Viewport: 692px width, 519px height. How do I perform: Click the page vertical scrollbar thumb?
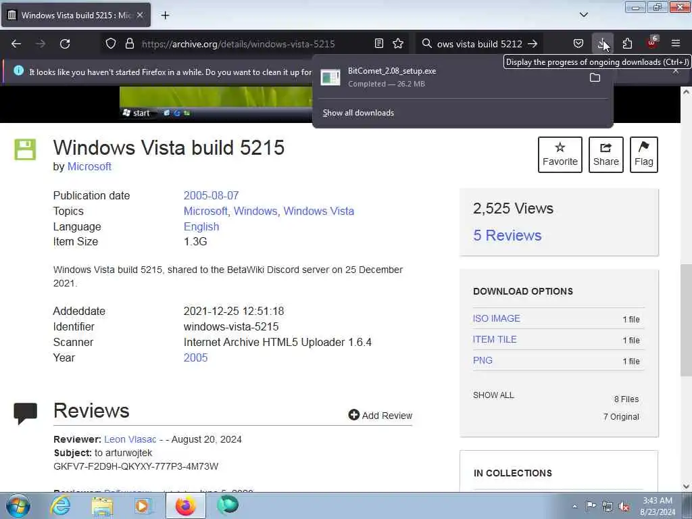click(x=686, y=320)
